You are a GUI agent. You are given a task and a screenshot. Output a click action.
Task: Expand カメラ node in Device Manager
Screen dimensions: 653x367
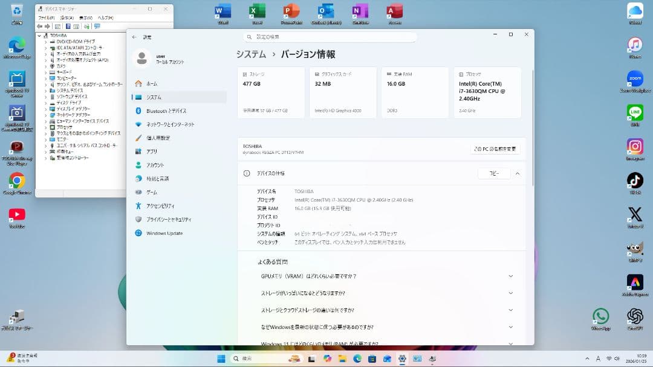pos(46,66)
